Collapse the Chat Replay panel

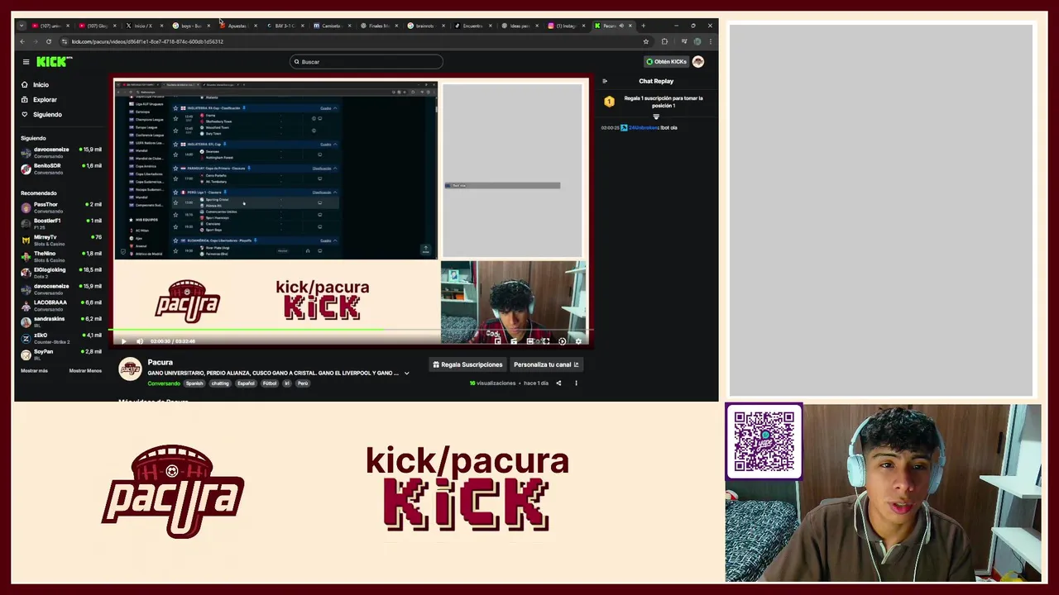click(605, 81)
